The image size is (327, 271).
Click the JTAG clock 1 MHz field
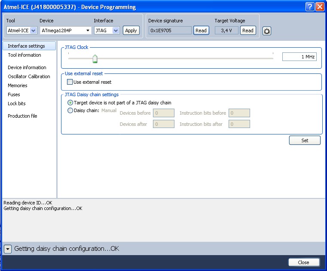point(299,57)
